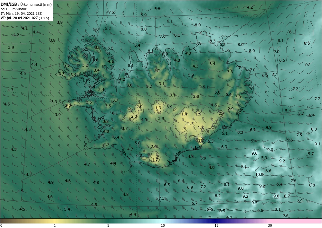Image resolution: width=322 pixels, height=228 pixels.
Task: Click the 6.9 value on the map
Action: [190, 187]
